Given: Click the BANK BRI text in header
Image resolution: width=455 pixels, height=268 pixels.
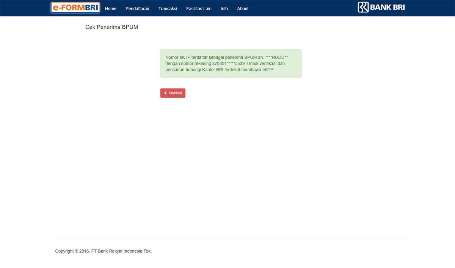Looking at the screenshot, I should [x=387, y=7].
